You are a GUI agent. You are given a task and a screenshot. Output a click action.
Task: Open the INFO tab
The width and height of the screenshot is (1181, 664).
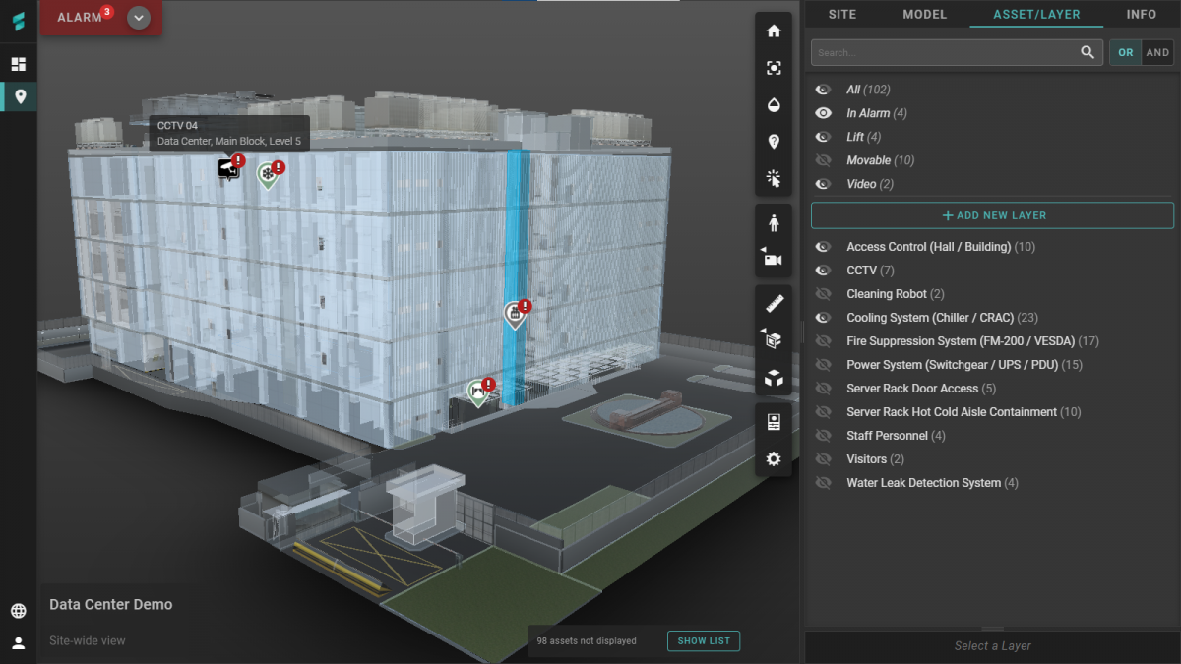pos(1141,14)
